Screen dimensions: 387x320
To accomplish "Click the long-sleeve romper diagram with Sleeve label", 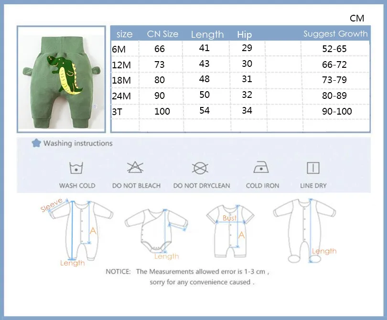I will [77, 232].
